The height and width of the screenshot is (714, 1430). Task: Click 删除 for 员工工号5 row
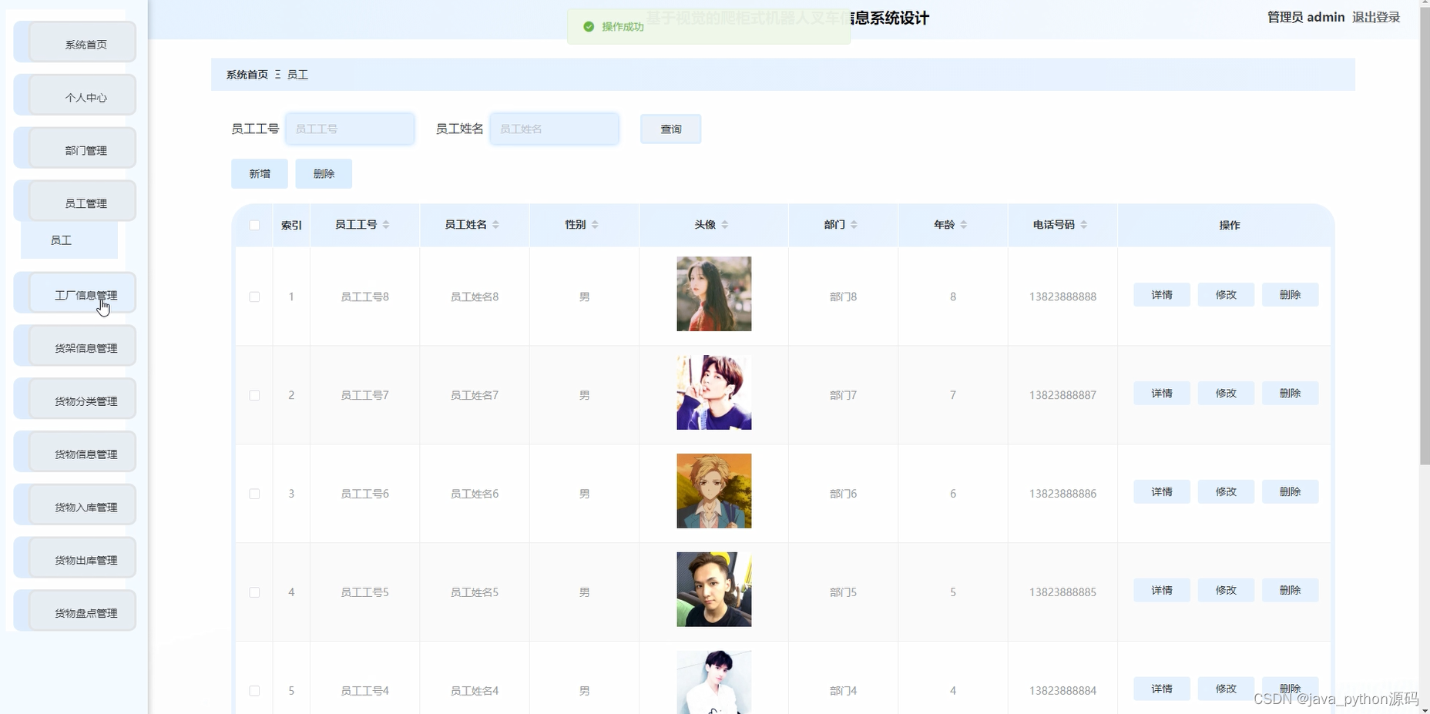pos(1290,591)
